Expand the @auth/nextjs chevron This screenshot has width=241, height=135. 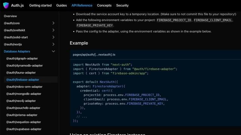tap(53, 44)
